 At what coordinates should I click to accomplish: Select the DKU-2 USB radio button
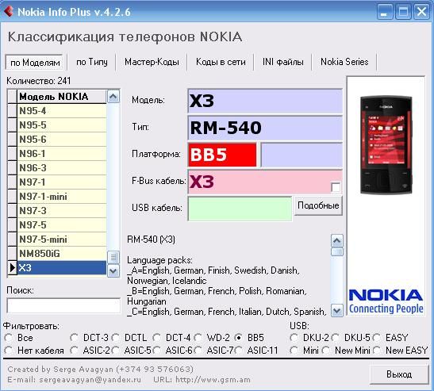tap(294, 338)
